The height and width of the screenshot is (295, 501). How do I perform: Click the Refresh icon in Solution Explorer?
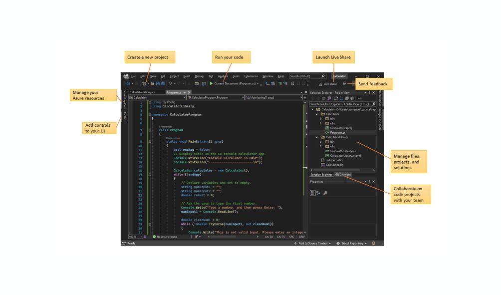tap(336, 98)
